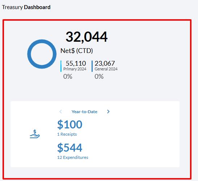Screen dimensions: 198x181
Task: Click the hand holding dollar icon
Action: point(35,134)
